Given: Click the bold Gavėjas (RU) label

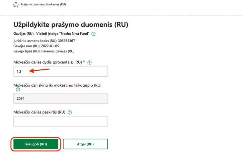Looking at the screenshot, I should 24,34.
